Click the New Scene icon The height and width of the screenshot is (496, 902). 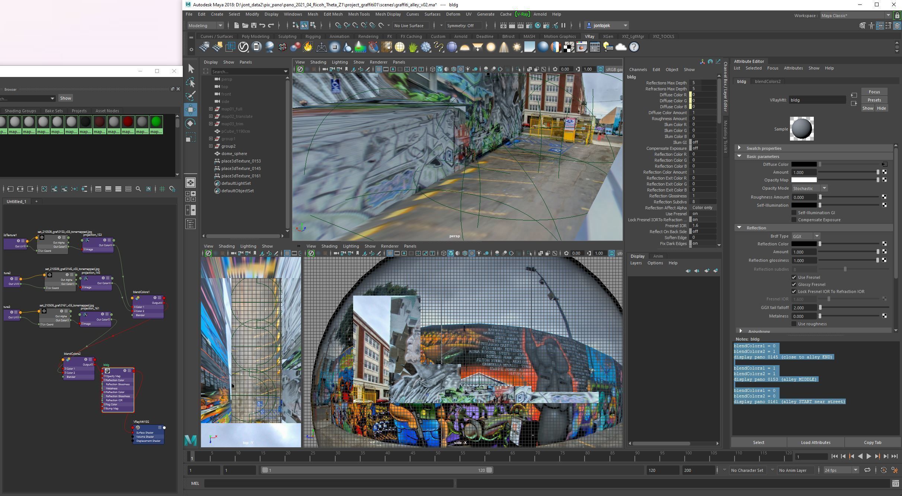[x=236, y=25]
